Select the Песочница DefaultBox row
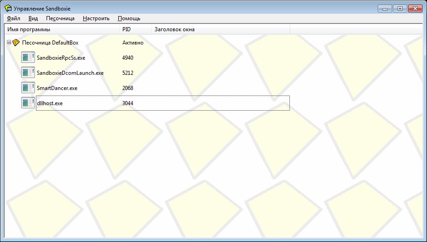The width and height of the screenshot is (427, 242). (50, 43)
